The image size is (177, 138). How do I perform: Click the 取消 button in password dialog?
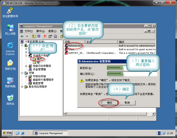127,103
